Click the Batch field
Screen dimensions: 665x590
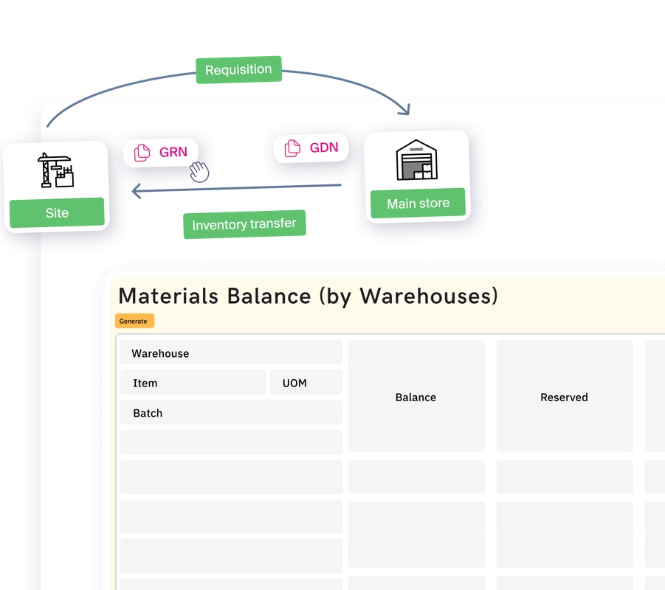click(x=231, y=413)
